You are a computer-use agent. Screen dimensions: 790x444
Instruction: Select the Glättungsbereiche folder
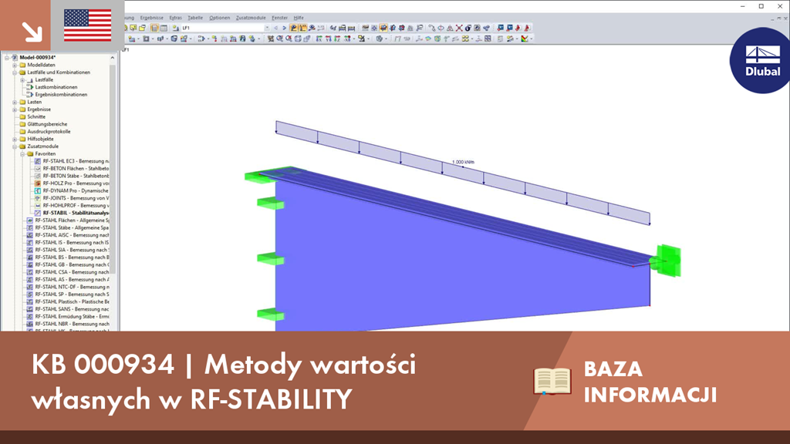[47, 124]
